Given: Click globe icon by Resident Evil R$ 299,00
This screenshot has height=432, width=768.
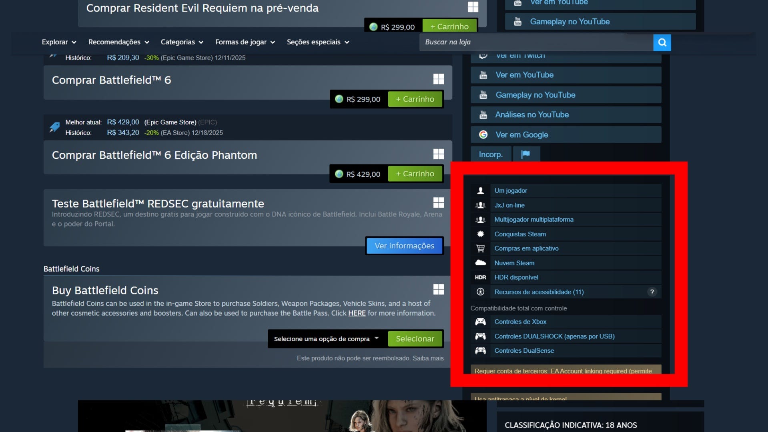Looking at the screenshot, I should coord(373,27).
